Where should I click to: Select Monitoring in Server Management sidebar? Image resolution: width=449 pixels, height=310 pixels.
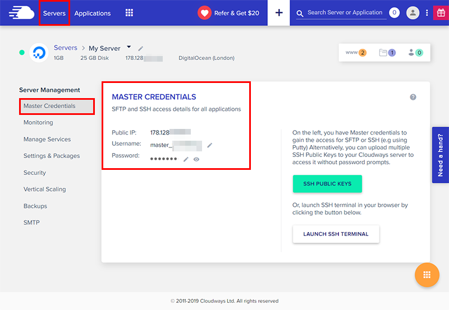pos(38,122)
